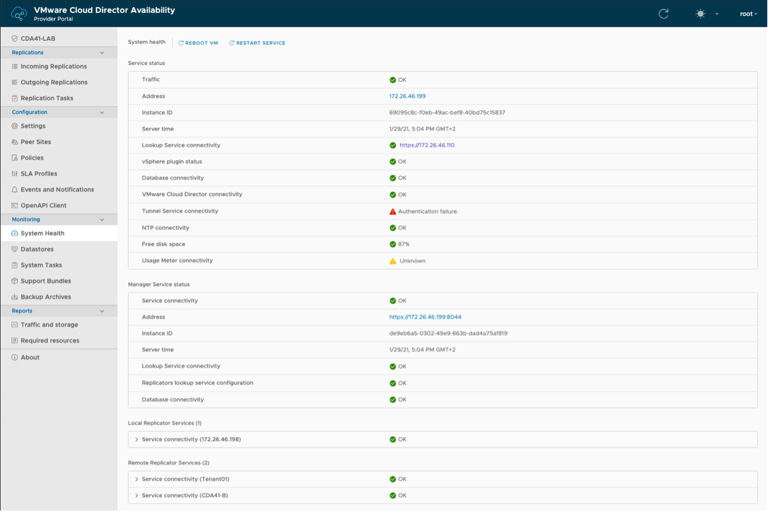Click the Peer Sites icon in sidebar
Image resolution: width=770 pixels, height=513 pixels.
pyautogui.click(x=14, y=142)
